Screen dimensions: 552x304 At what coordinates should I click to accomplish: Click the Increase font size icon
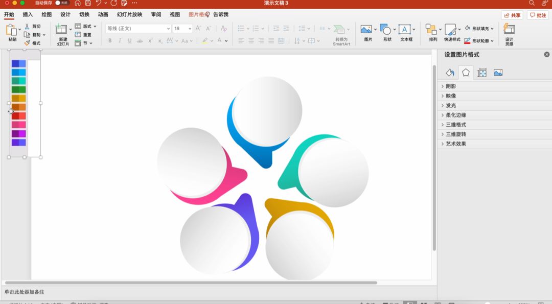[198, 28]
